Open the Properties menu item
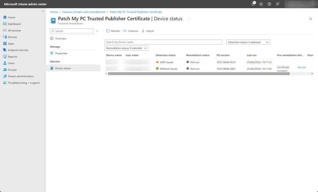The height and width of the screenshot is (192, 318). [x=61, y=53]
